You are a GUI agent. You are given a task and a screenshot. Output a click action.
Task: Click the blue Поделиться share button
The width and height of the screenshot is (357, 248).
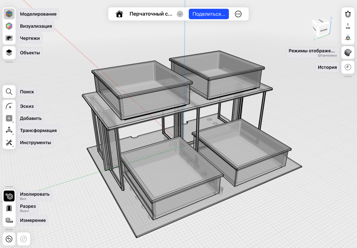(208, 14)
